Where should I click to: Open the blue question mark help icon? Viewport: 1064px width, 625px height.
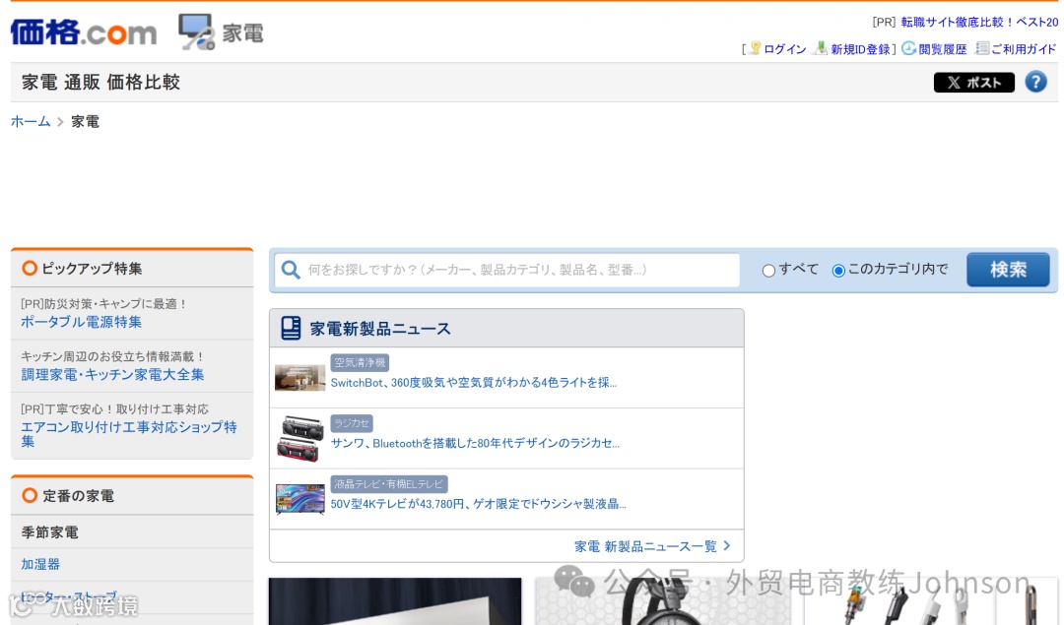[x=1035, y=82]
